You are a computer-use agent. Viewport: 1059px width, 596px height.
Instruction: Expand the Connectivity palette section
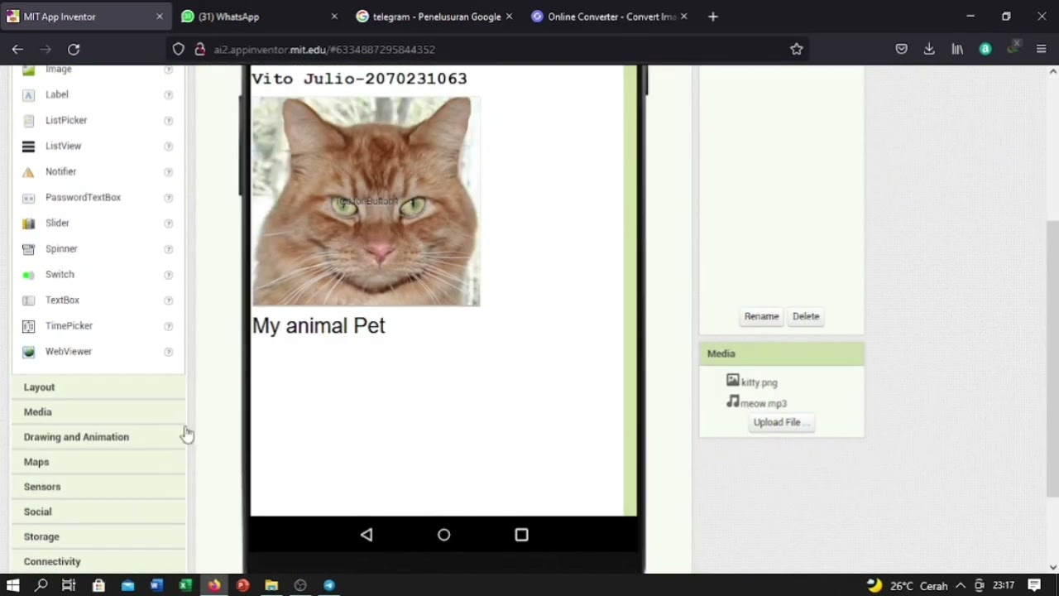(x=98, y=560)
